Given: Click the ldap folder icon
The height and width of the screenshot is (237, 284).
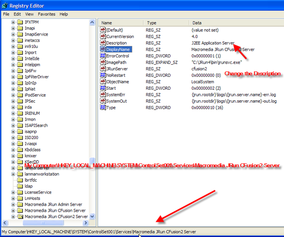Looking at the screenshot, I should pyautogui.click(x=20, y=186).
